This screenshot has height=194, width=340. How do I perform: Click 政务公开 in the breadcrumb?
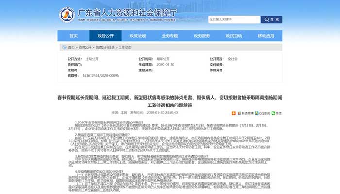[85, 47]
